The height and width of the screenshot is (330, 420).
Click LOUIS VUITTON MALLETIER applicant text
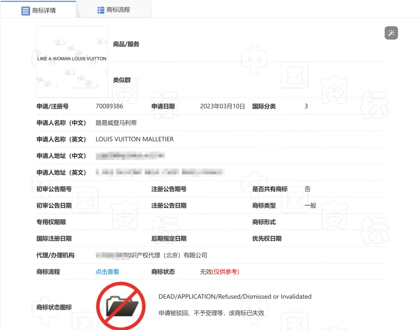coord(135,139)
